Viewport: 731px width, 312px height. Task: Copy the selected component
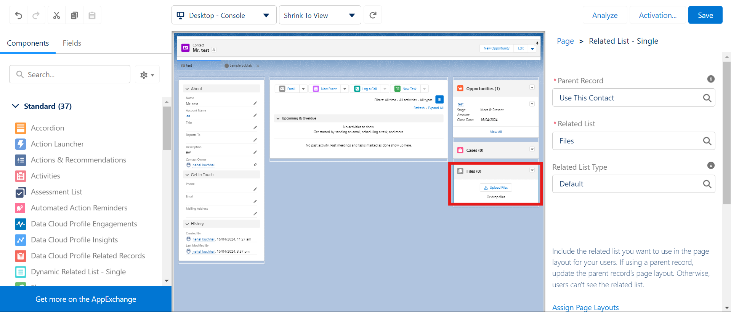tap(74, 15)
